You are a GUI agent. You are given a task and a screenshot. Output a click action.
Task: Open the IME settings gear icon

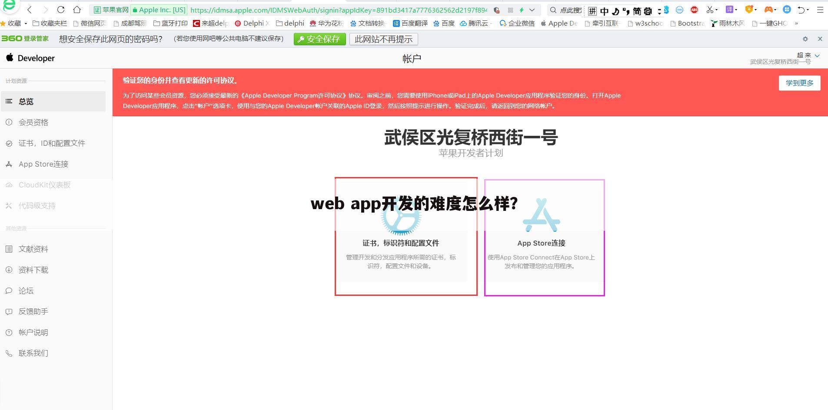pyautogui.click(x=648, y=12)
